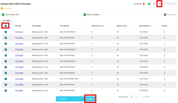
Task: Open actions menu for F18110012 row
Action: [x=164, y=44]
